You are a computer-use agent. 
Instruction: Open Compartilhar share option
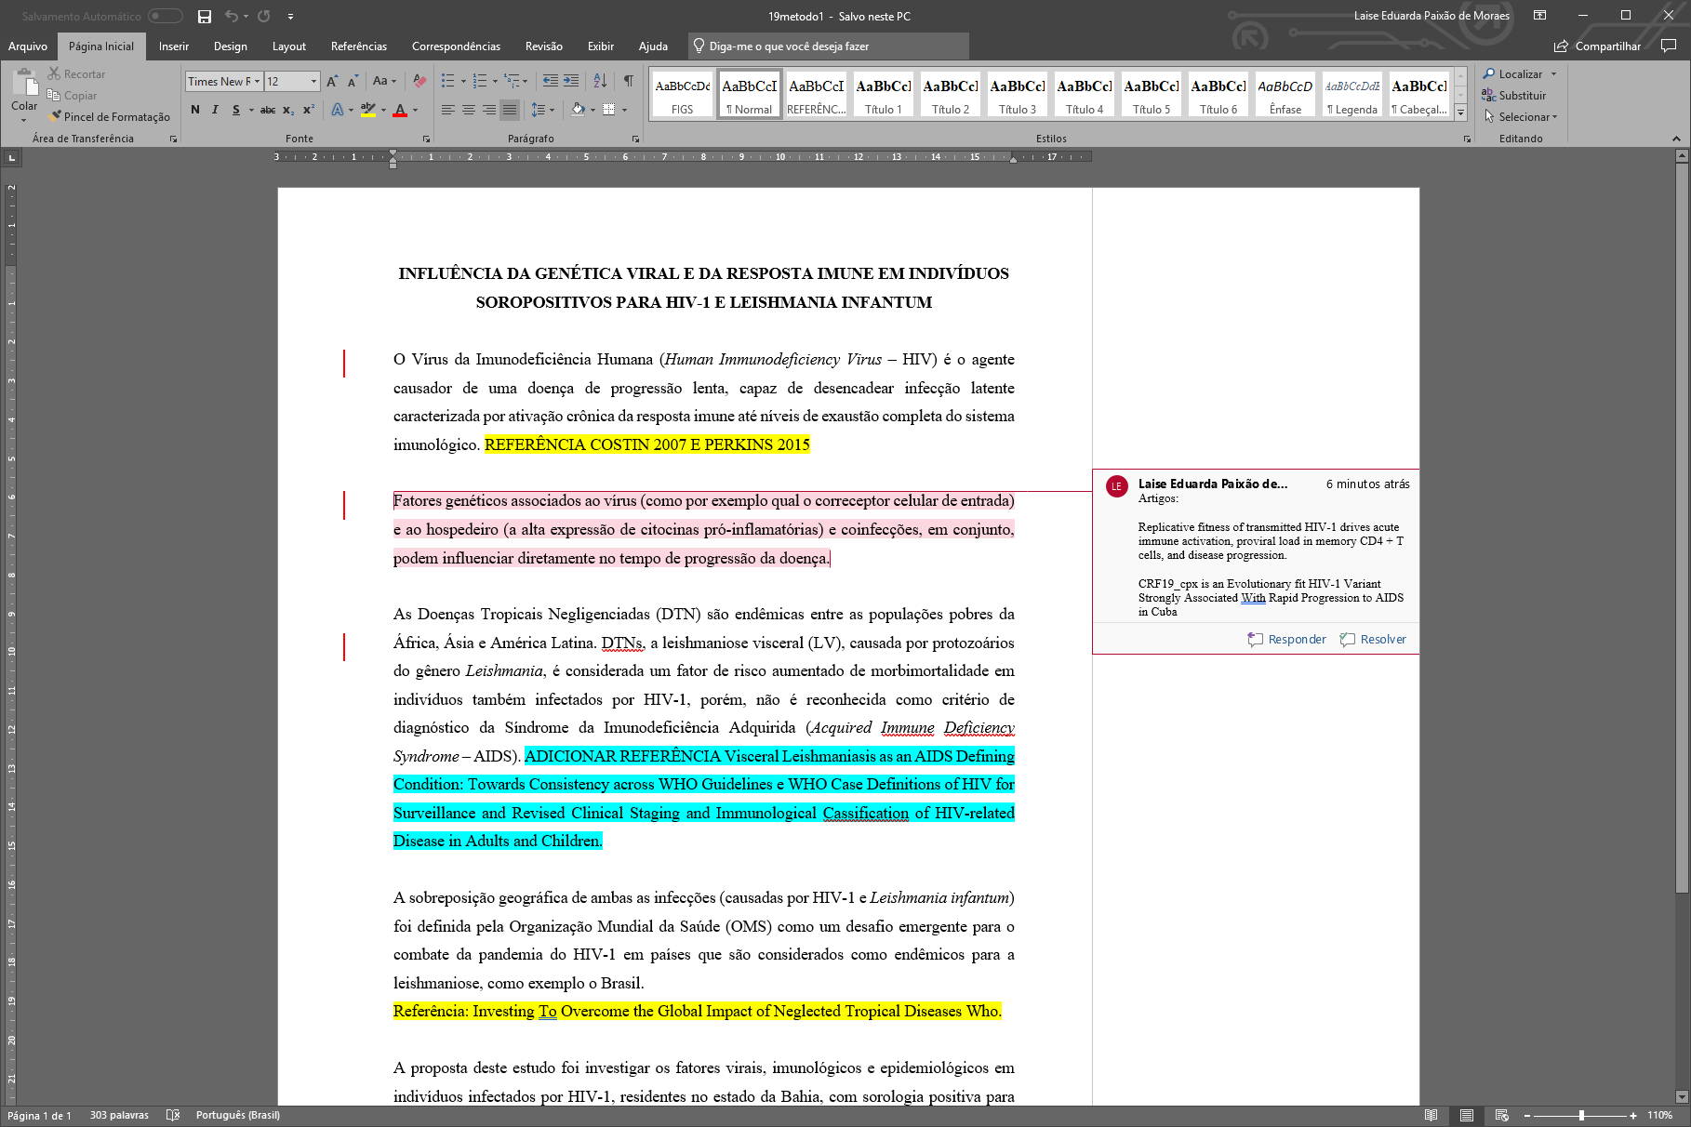point(1597,46)
